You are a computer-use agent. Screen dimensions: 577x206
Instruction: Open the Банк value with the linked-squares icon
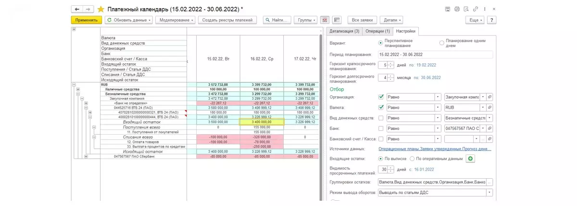point(490,128)
